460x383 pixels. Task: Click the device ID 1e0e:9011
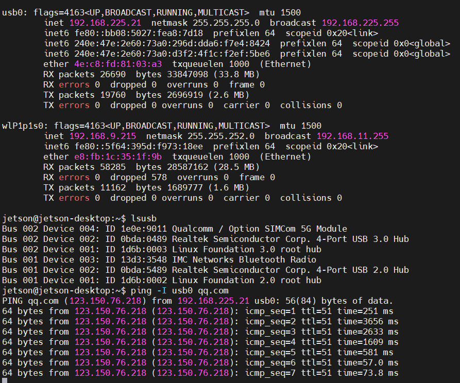pos(144,229)
